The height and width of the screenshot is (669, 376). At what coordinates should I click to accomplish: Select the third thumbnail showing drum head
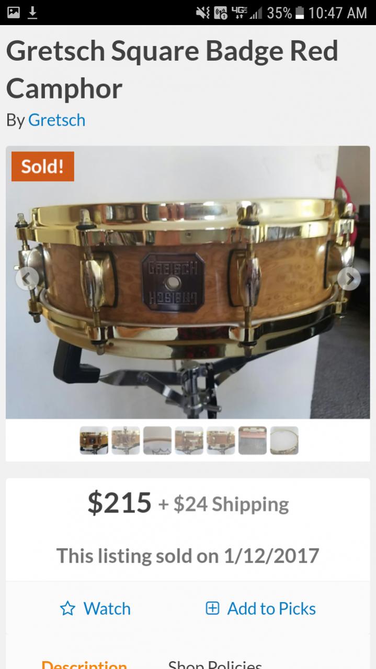(x=157, y=440)
